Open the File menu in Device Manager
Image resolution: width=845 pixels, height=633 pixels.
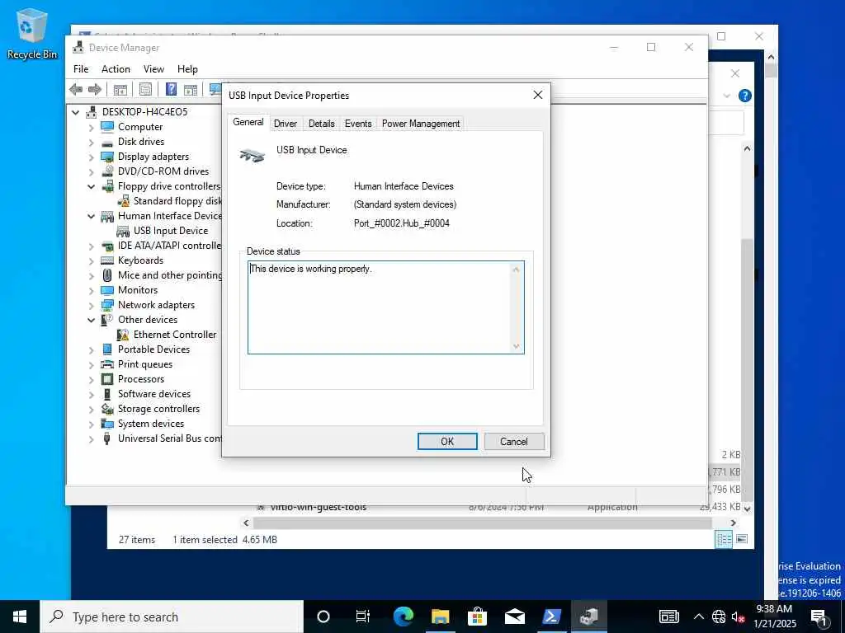pyautogui.click(x=81, y=69)
